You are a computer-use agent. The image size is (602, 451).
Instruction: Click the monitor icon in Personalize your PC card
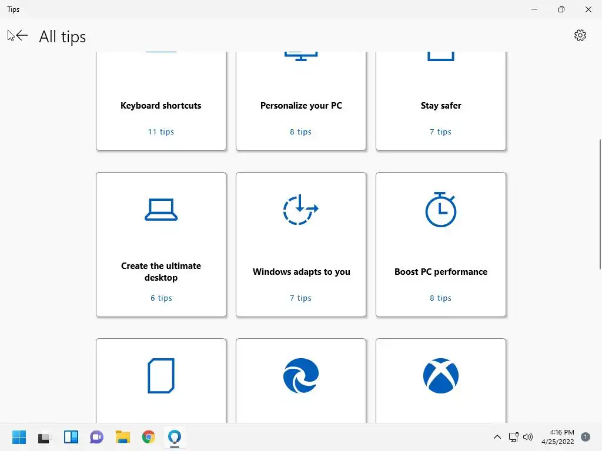coord(301,56)
